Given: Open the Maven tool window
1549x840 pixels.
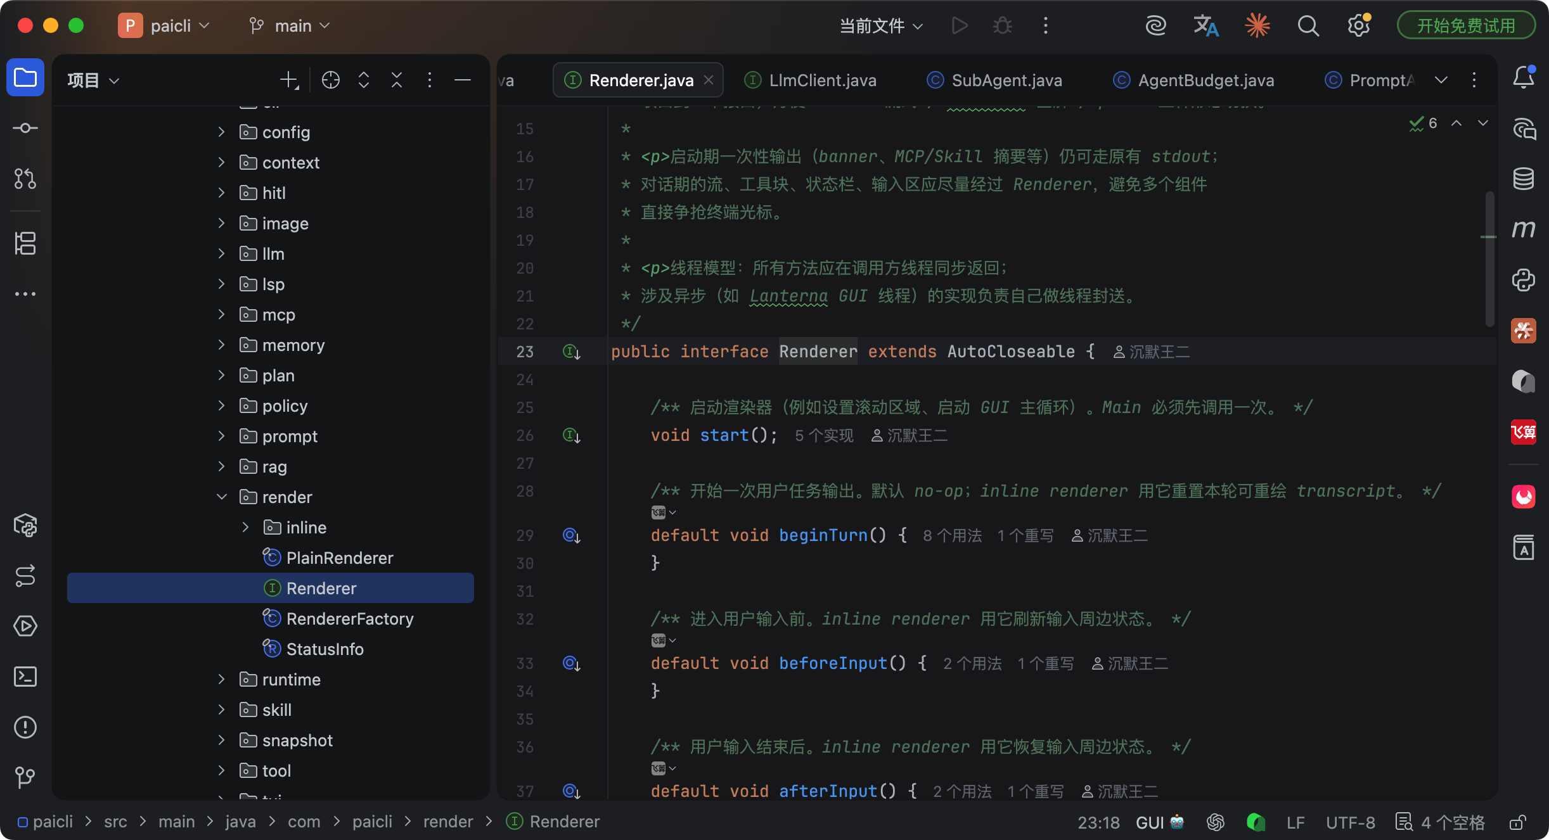Looking at the screenshot, I should (x=1524, y=229).
